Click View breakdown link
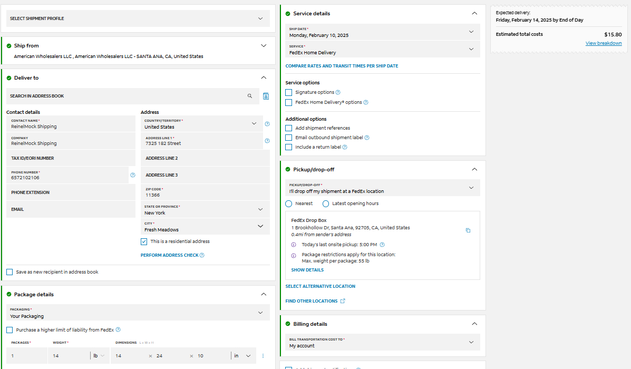This screenshot has height=369, width=631. 603,43
